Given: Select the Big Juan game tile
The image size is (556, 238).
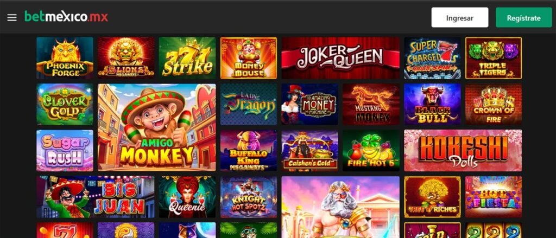Looking at the screenshot, I should (96, 197).
